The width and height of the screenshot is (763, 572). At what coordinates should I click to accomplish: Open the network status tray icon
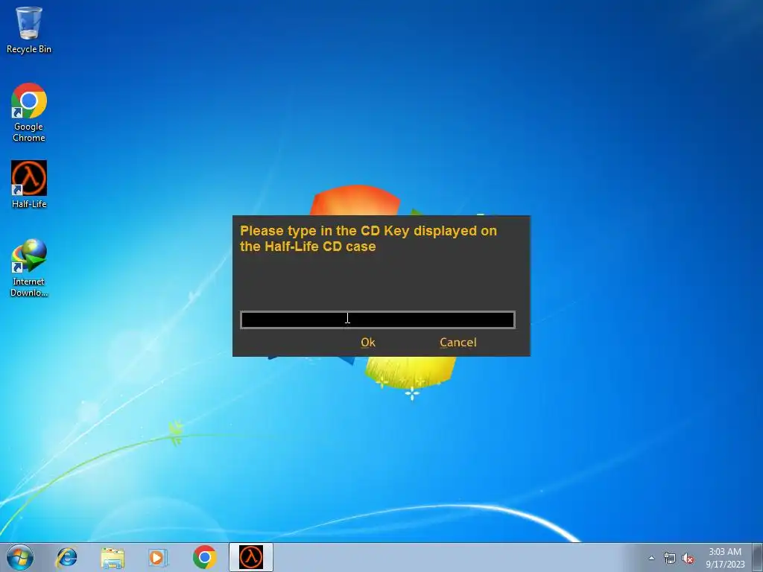point(670,558)
